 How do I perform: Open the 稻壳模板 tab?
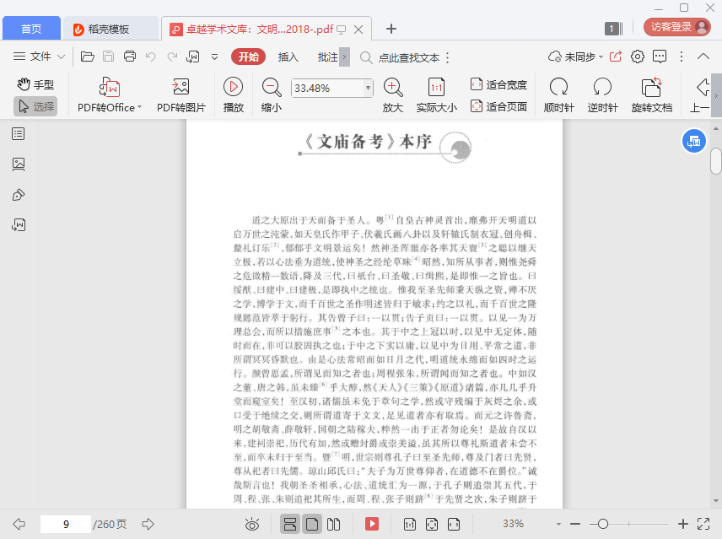pyautogui.click(x=109, y=29)
